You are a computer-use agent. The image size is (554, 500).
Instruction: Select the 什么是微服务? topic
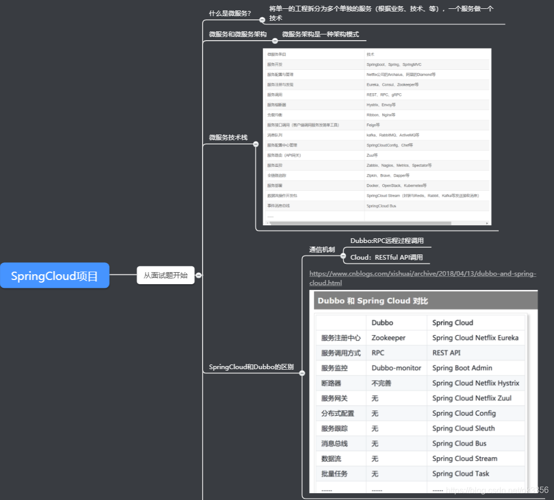coord(230,14)
